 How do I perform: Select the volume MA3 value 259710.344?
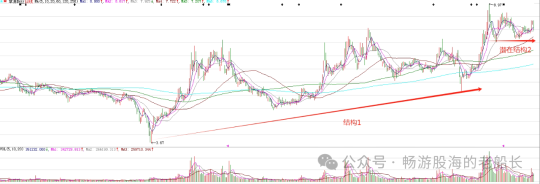click(x=140, y=149)
